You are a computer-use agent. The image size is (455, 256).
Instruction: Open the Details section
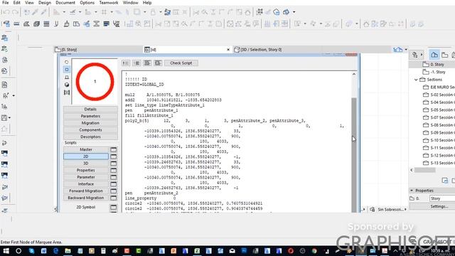tap(90, 109)
